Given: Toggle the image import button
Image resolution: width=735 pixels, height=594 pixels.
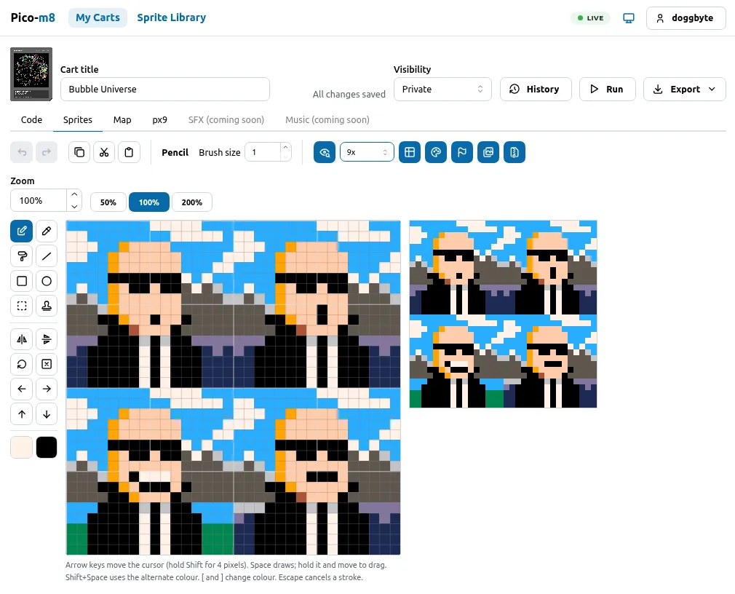Looking at the screenshot, I should [x=488, y=152].
